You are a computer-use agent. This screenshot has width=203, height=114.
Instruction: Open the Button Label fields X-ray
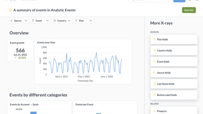174,95
